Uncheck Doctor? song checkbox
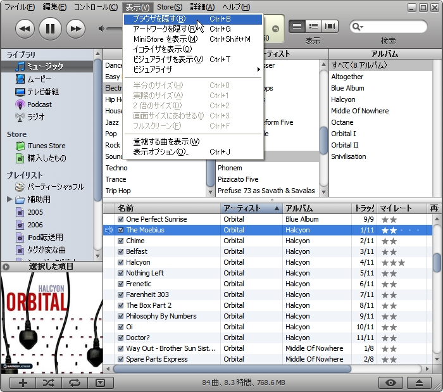The width and height of the screenshot is (443, 392). pos(121,338)
